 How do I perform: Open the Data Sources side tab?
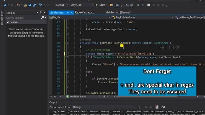click(x=2, y=18)
